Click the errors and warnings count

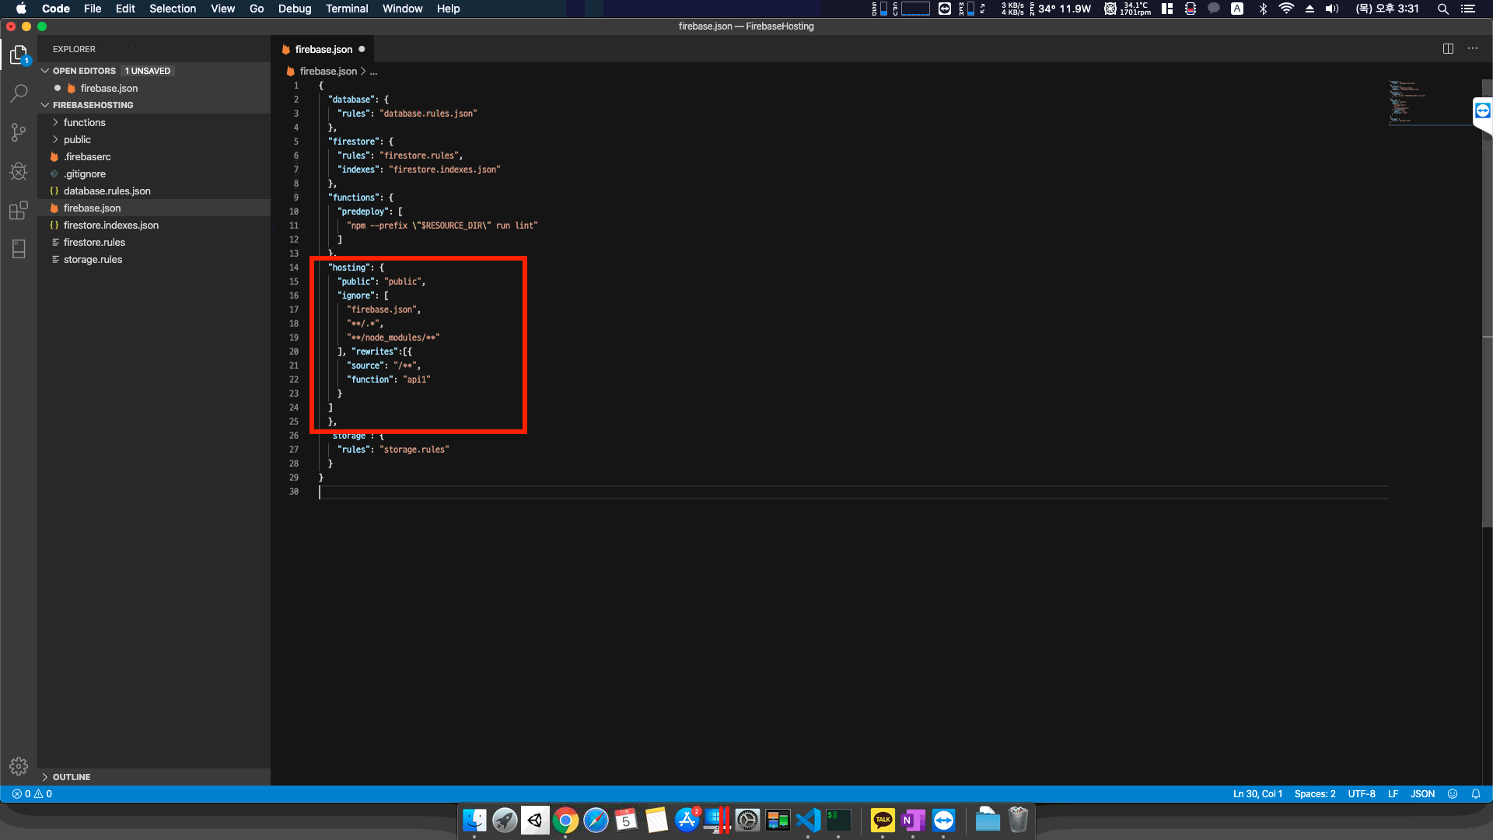click(33, 794)
